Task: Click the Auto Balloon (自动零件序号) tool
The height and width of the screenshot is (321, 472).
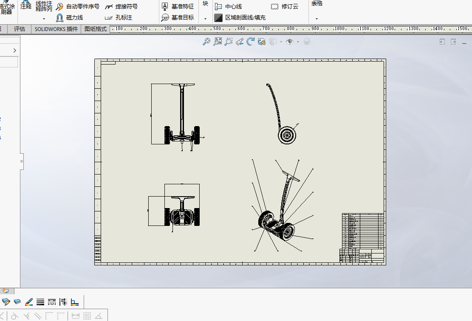Action: pyautogui.click(x=78, y=6)
